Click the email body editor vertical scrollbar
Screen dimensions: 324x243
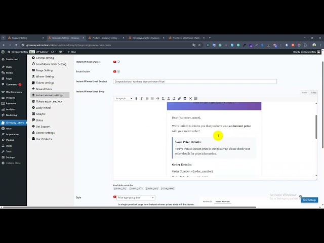click(316, 127)
